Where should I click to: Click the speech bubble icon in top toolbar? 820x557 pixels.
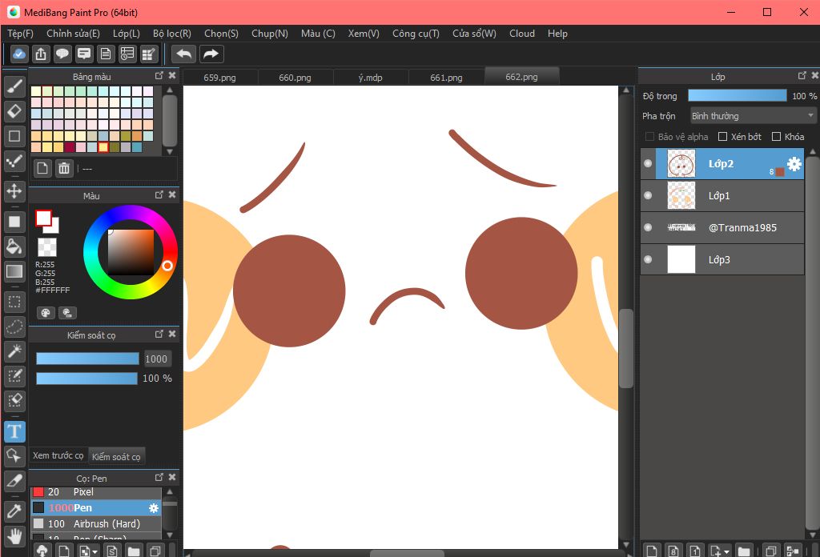coord(62,54)
